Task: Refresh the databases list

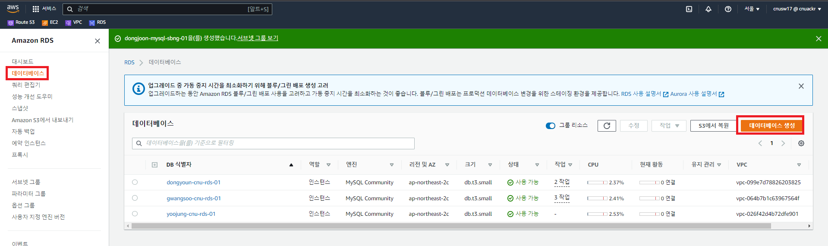Action: pos(607,126)
